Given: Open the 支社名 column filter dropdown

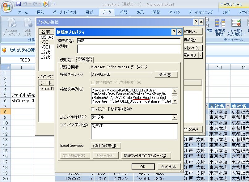Looking at the screenshot, I should [x=228, y=106].
